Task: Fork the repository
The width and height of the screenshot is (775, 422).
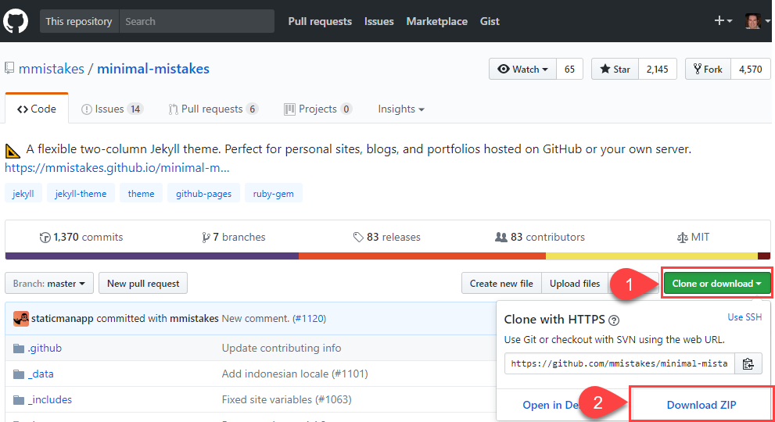Action: [x=708, y=70]
